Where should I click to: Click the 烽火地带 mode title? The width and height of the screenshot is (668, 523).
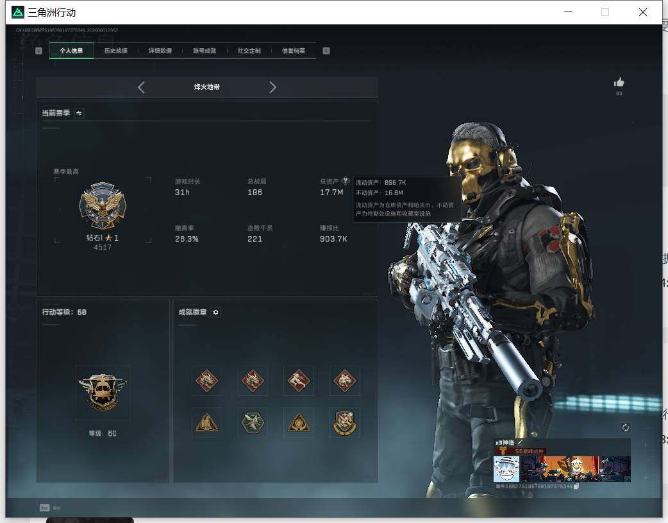pyautogui.click(x=207, y=87)
